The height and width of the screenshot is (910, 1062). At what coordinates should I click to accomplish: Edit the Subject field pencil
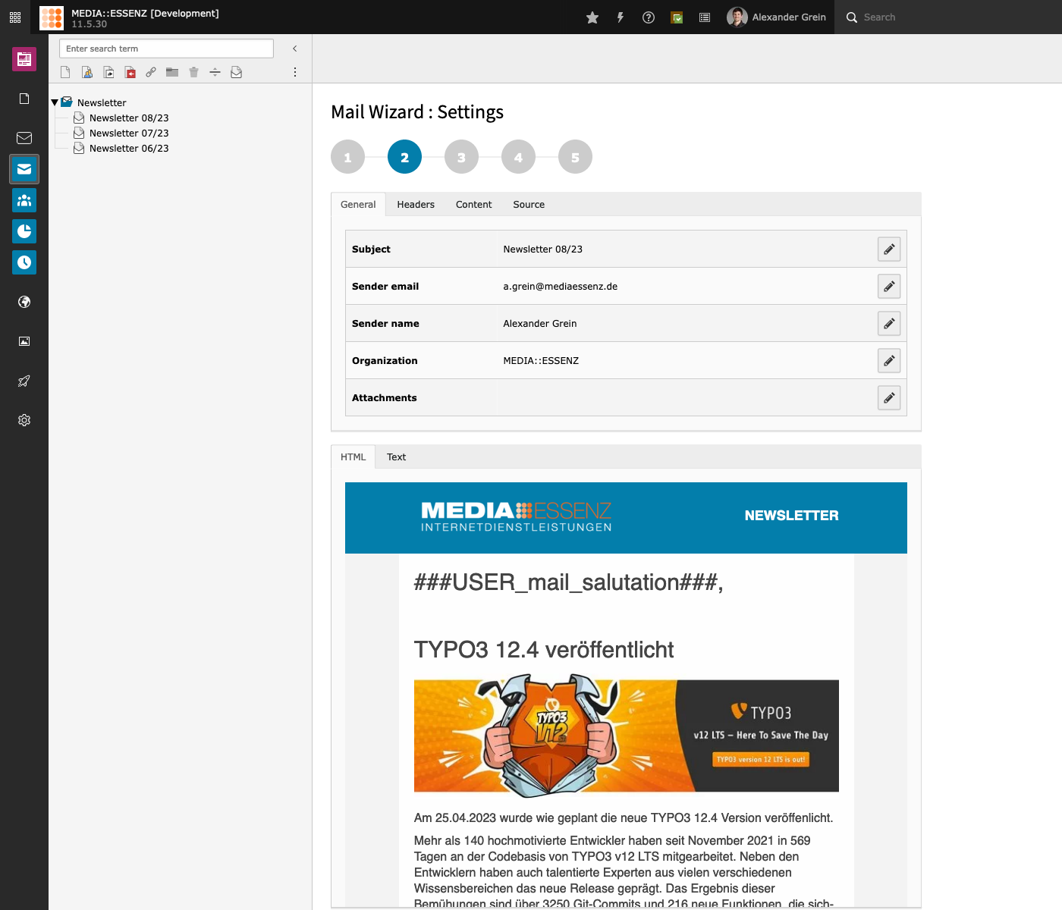[x=889, y=249]
